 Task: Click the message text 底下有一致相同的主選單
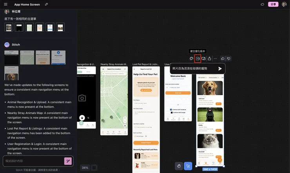[x=20, y=19]
